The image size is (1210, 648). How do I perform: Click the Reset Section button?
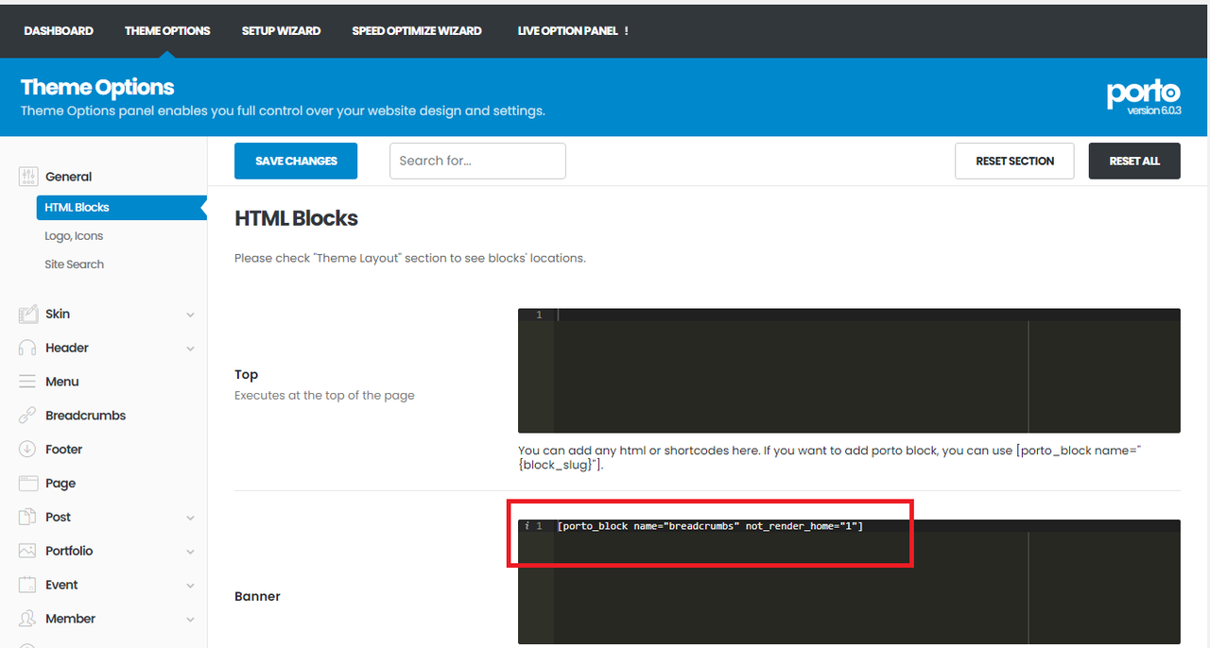point(1014,161)
